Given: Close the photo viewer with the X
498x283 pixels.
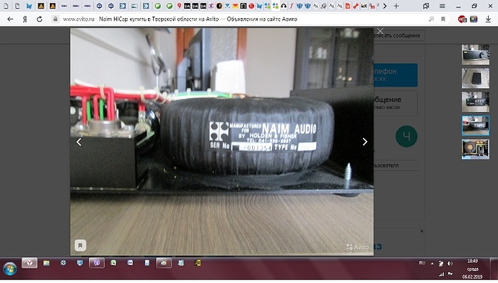Looking at the screenshot, I should point(380,31).
